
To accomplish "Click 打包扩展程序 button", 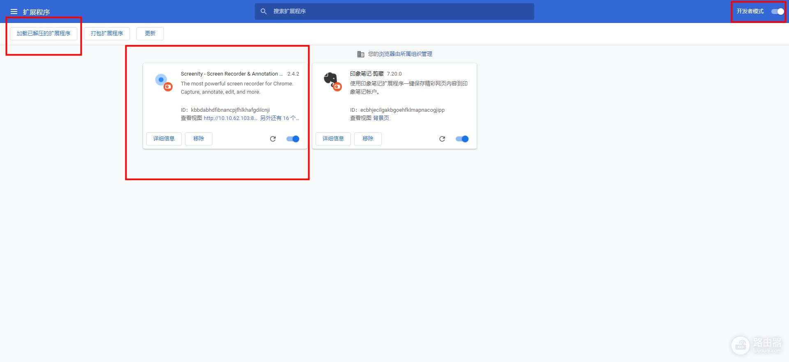I will (x=107, y=34).
